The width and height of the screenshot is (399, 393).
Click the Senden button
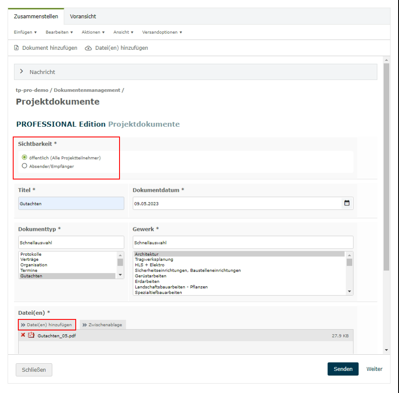[x=343, y=369]
